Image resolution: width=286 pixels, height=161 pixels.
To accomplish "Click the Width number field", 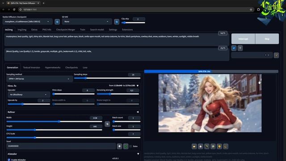I will [x=96, y=118].
